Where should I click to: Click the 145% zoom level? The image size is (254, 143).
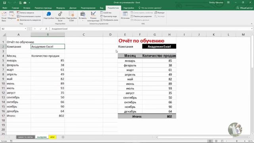[250, 141]
